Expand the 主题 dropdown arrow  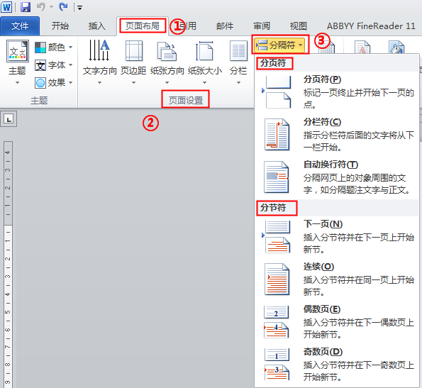tap(17, 82)
